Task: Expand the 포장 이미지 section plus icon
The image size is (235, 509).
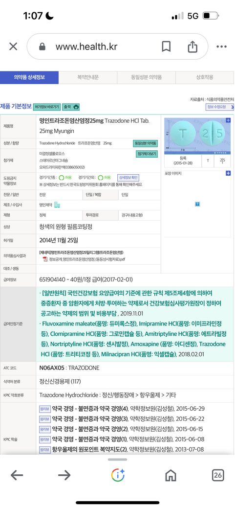Action: (228, 173)
